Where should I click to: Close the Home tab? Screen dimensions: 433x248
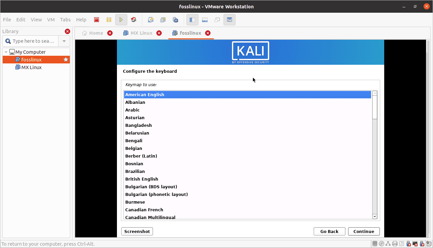110,33
